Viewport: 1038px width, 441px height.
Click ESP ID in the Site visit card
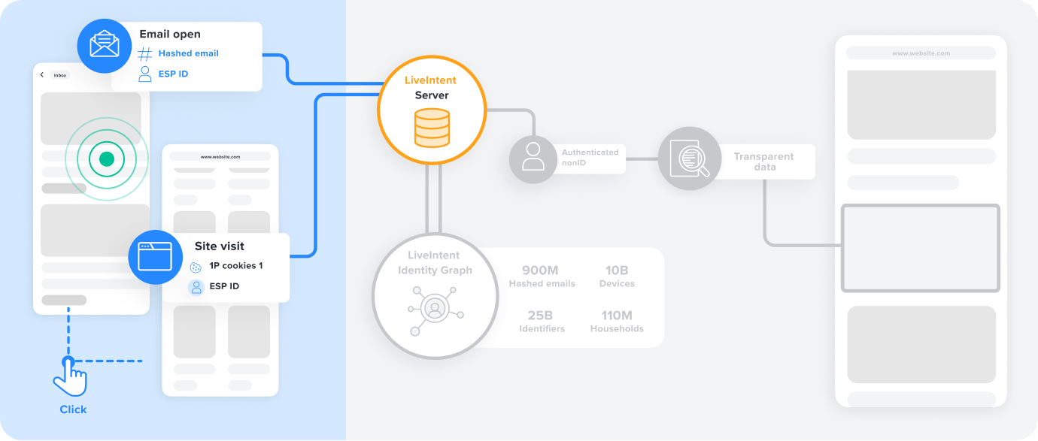(x=224, y=287)
